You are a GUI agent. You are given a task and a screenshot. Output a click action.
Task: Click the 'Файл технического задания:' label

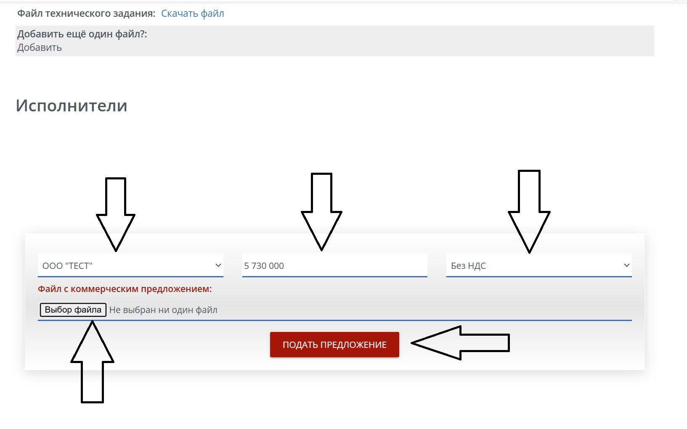pyautogui.click(x=86, y=13)
